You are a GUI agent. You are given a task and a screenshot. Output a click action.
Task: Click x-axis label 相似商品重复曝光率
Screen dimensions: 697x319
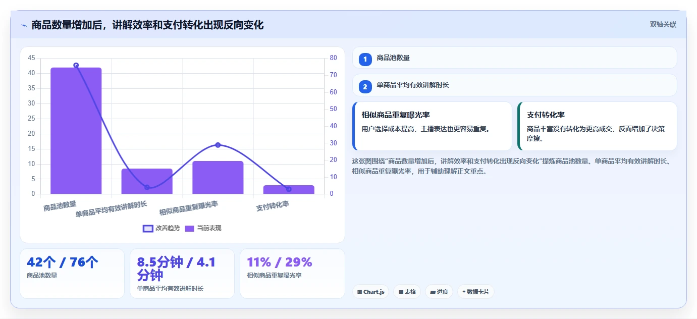[189, 208]
